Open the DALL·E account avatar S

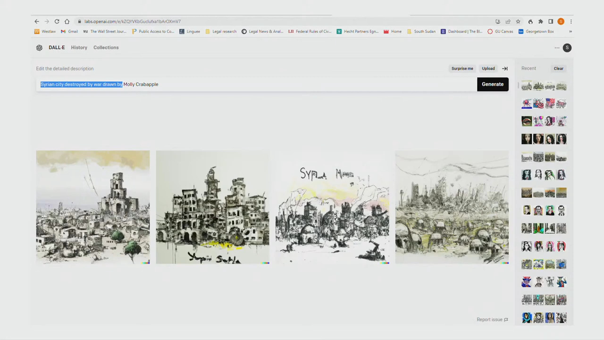click(x=567, y=48)
